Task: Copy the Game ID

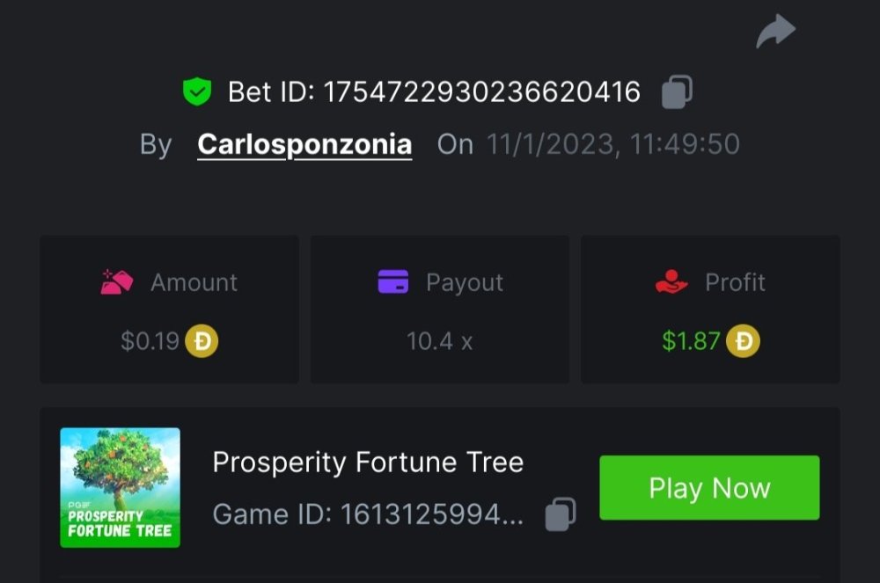Action: pyautogui.click(x=561, y=514)
